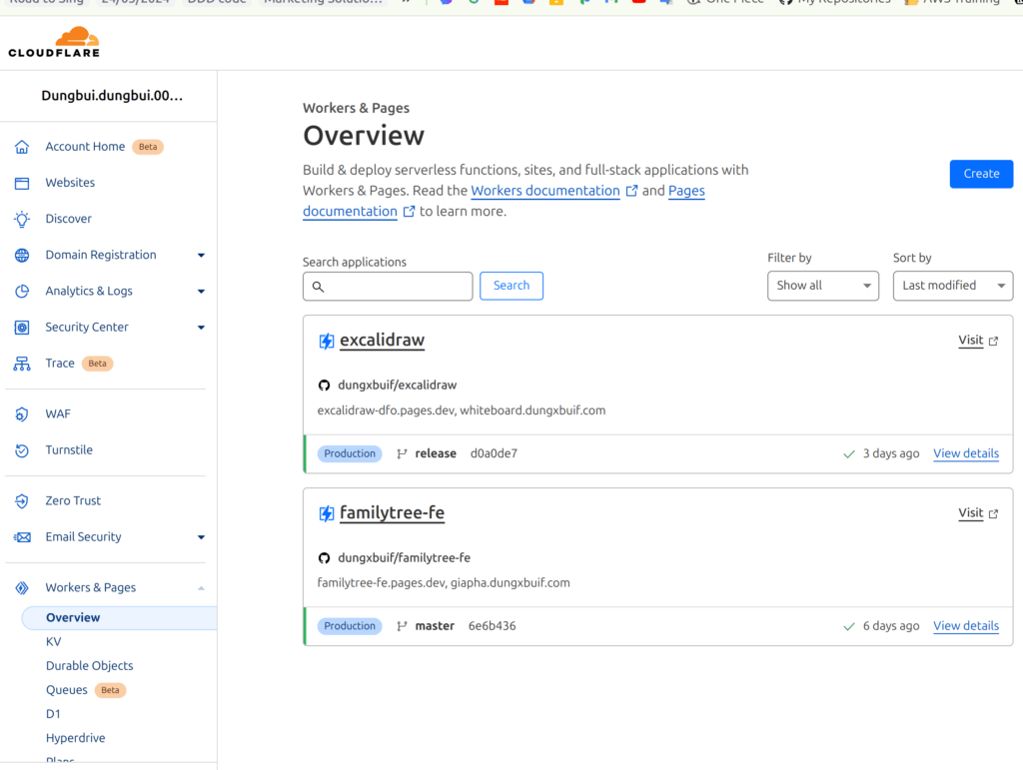Image resolution: width=1023 pixels, height=770 pixels.
Task: Click the Account Home house icon
Action: coord(22,147)
